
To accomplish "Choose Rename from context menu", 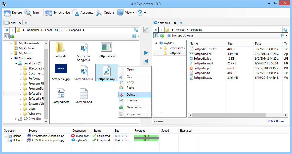I will (135, 100).
